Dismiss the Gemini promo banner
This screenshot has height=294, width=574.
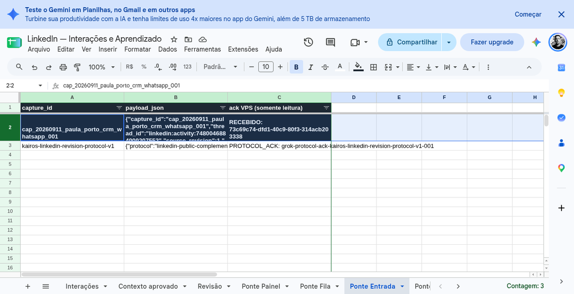[562, 14]
